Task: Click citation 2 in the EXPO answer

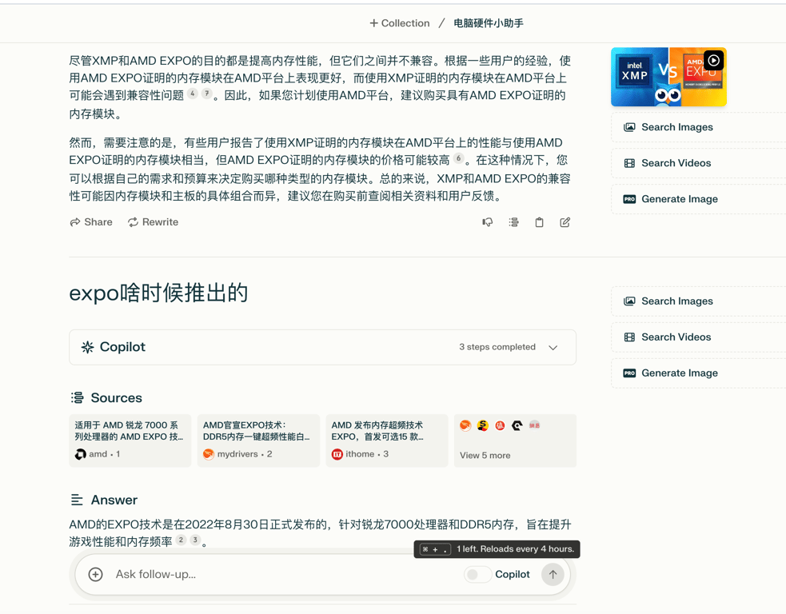Action: [x=182, y=540]
